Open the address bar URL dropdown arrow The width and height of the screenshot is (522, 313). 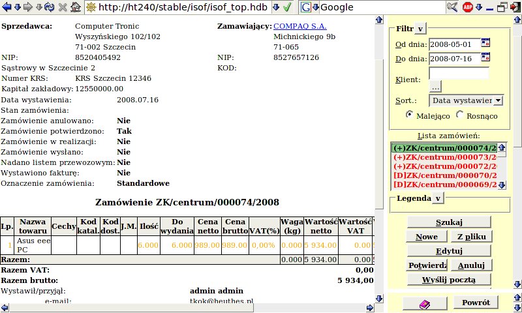click(276, 7)
